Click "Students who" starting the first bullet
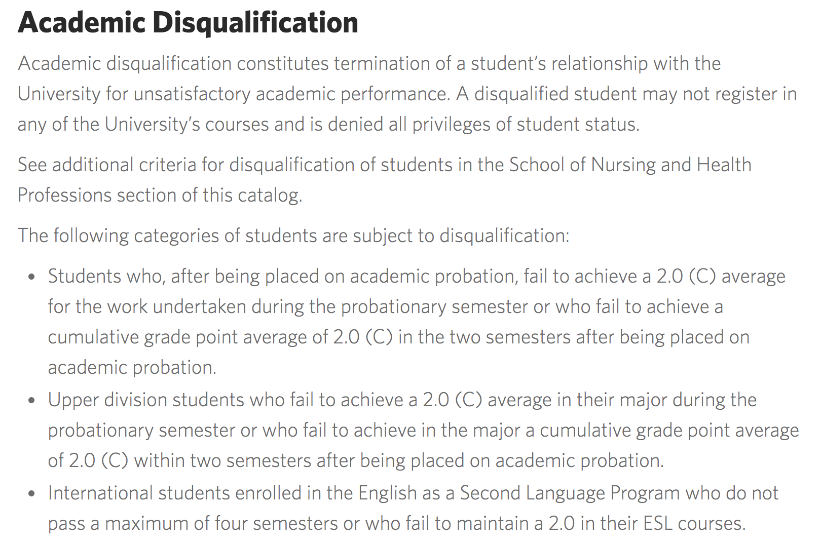The image size is (821, 542). [x=106, y=277]
